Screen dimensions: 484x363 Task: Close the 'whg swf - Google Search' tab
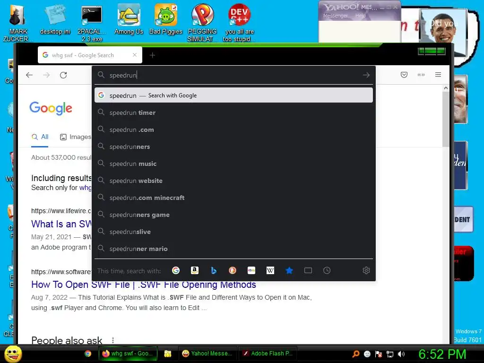[x=135, y=55]
